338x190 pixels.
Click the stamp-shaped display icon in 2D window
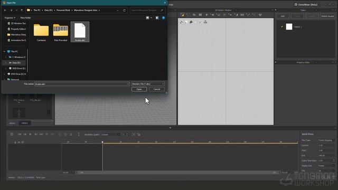click(205, 22)
